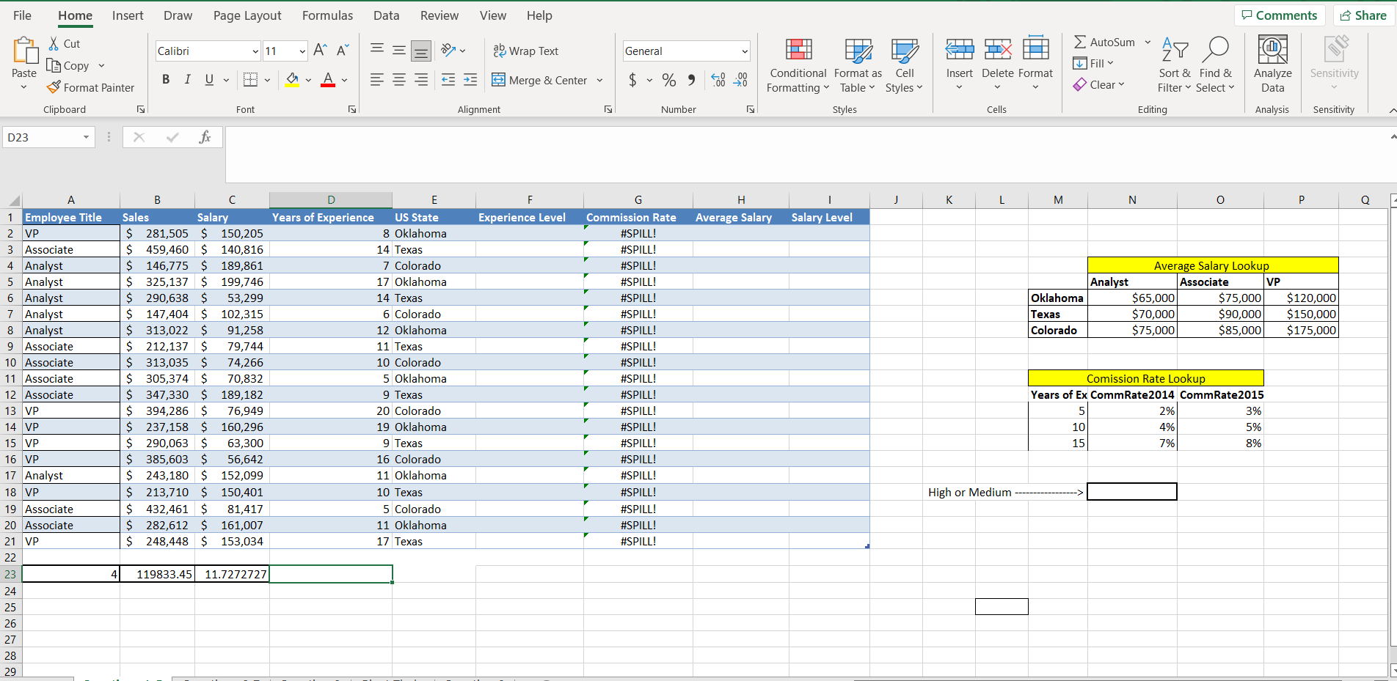Open the Review menu tab

pos(439,15)
